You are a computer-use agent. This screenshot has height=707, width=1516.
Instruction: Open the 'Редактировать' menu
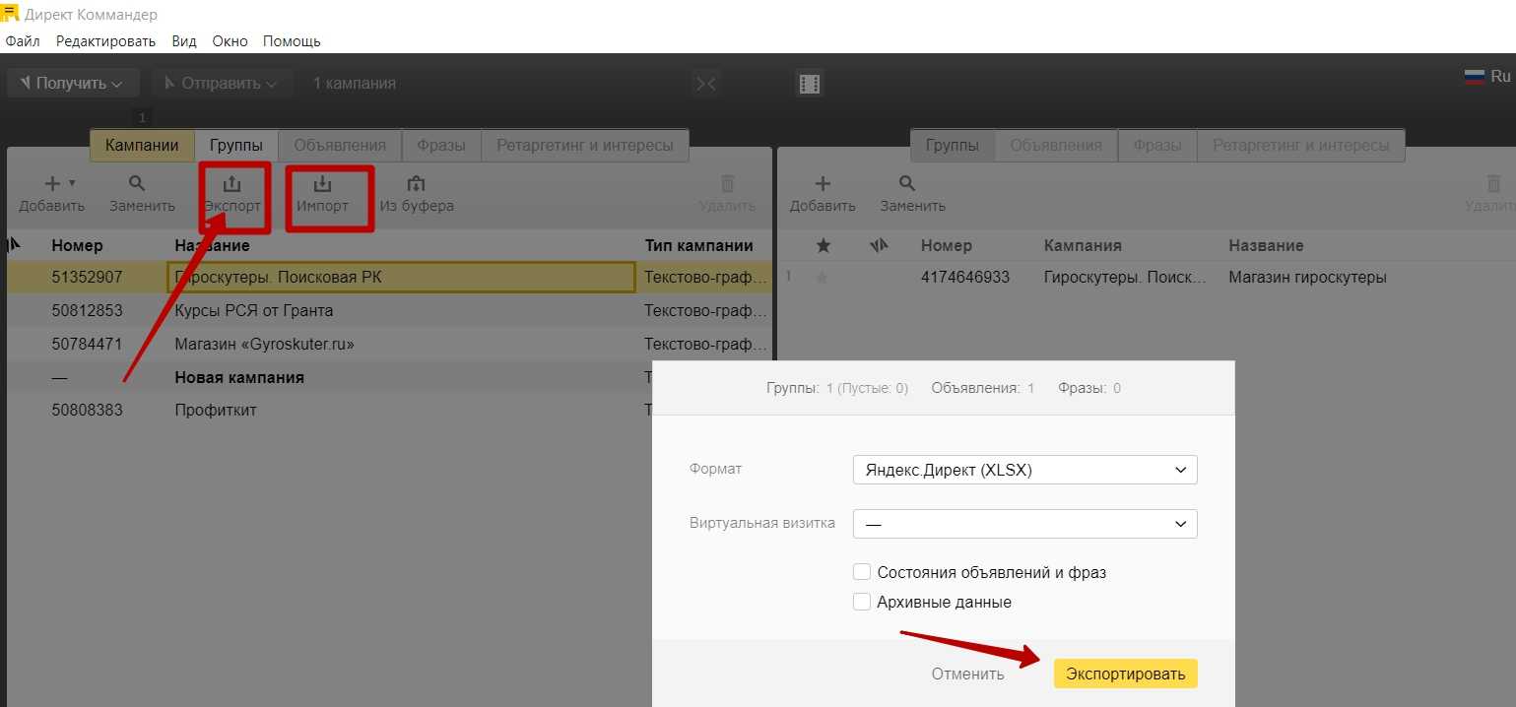pos(105,41)
